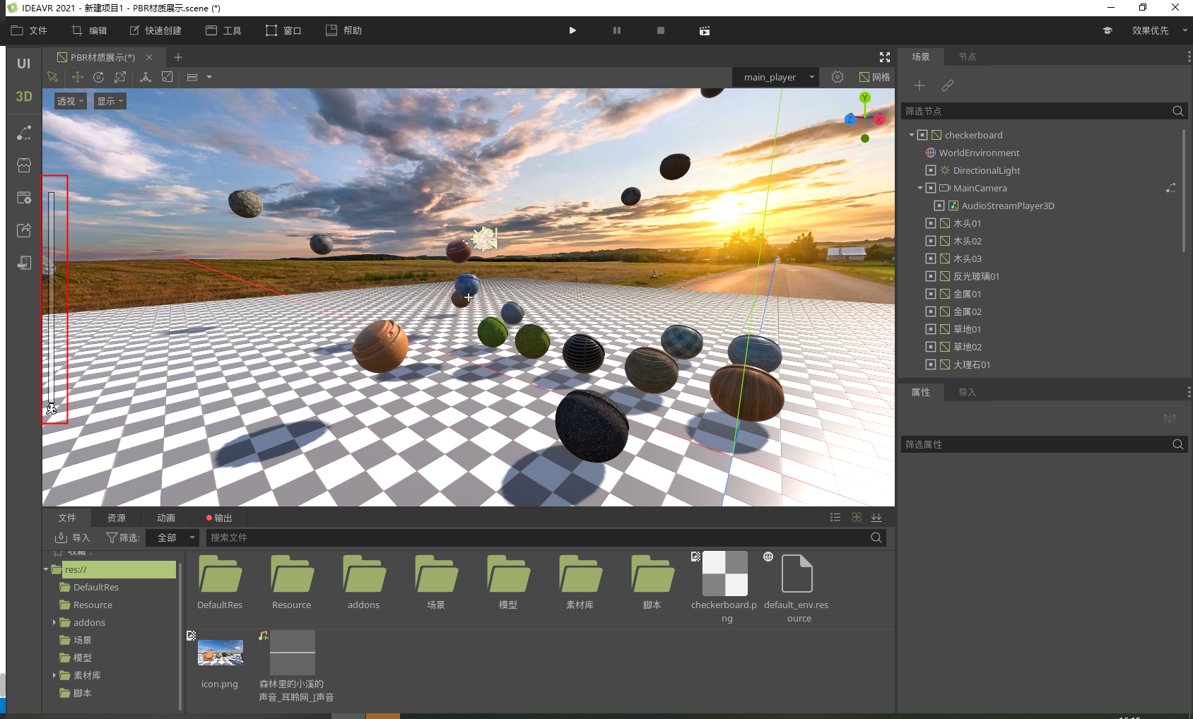This screenshot has width=1193, height=719.
Task: Open the 透视 perspective dropdown
Action: pyautogui.click(x=71, y=101)
